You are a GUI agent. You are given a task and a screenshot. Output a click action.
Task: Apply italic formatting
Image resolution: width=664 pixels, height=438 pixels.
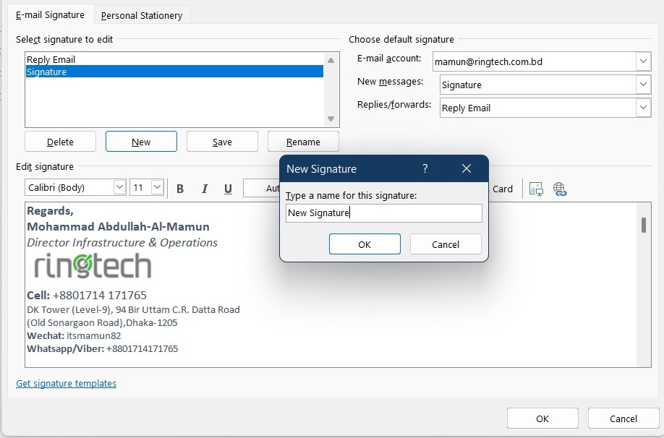pos(204,188)
